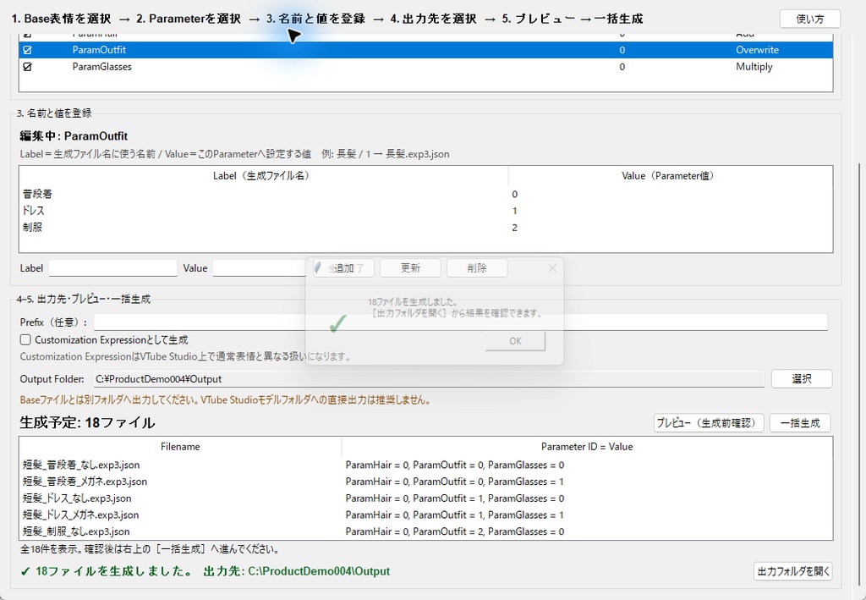Open output with 出力フォルダを開く button
The width and height of the screenshot is (866, 600).
[793, 571]
